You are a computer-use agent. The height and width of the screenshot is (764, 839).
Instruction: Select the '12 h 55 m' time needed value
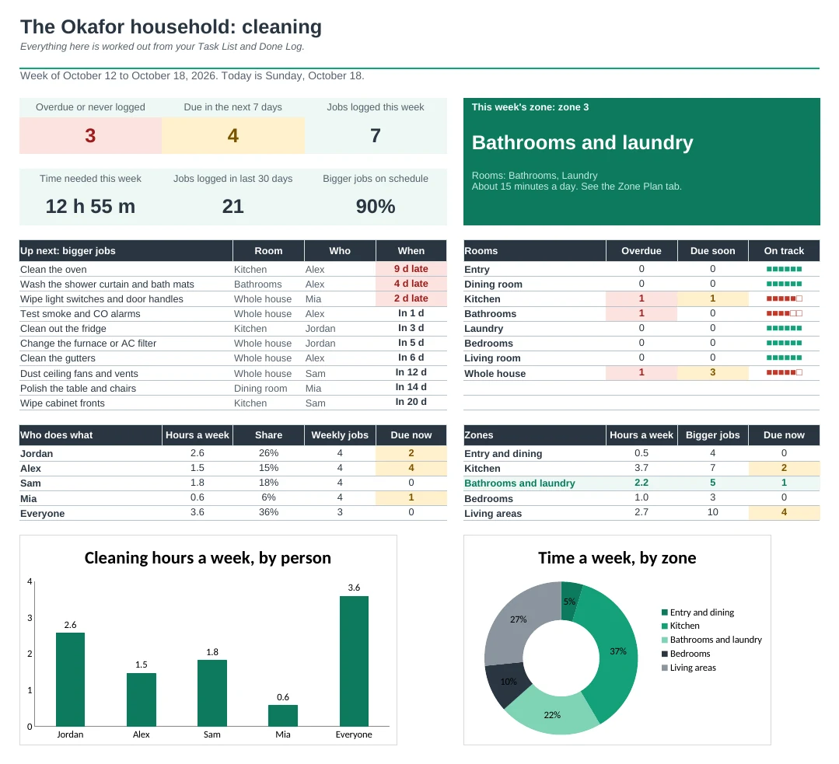pos(90,207)
